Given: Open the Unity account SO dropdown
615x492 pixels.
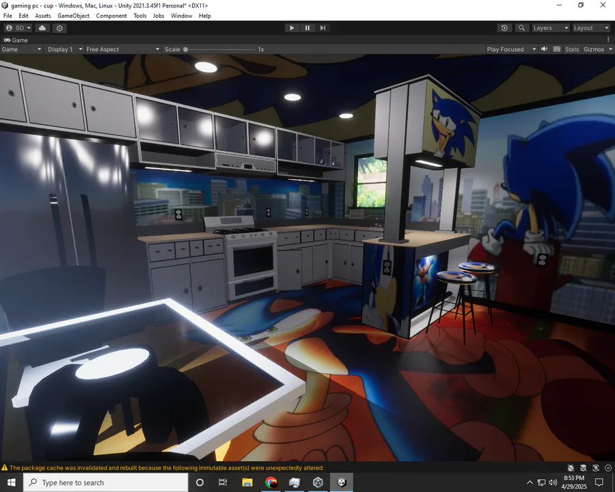Looking at the screenshot, I should (18, 28).
